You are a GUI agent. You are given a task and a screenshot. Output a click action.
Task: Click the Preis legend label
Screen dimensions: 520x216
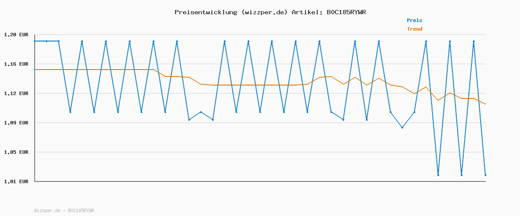click(x=414, y=20)
